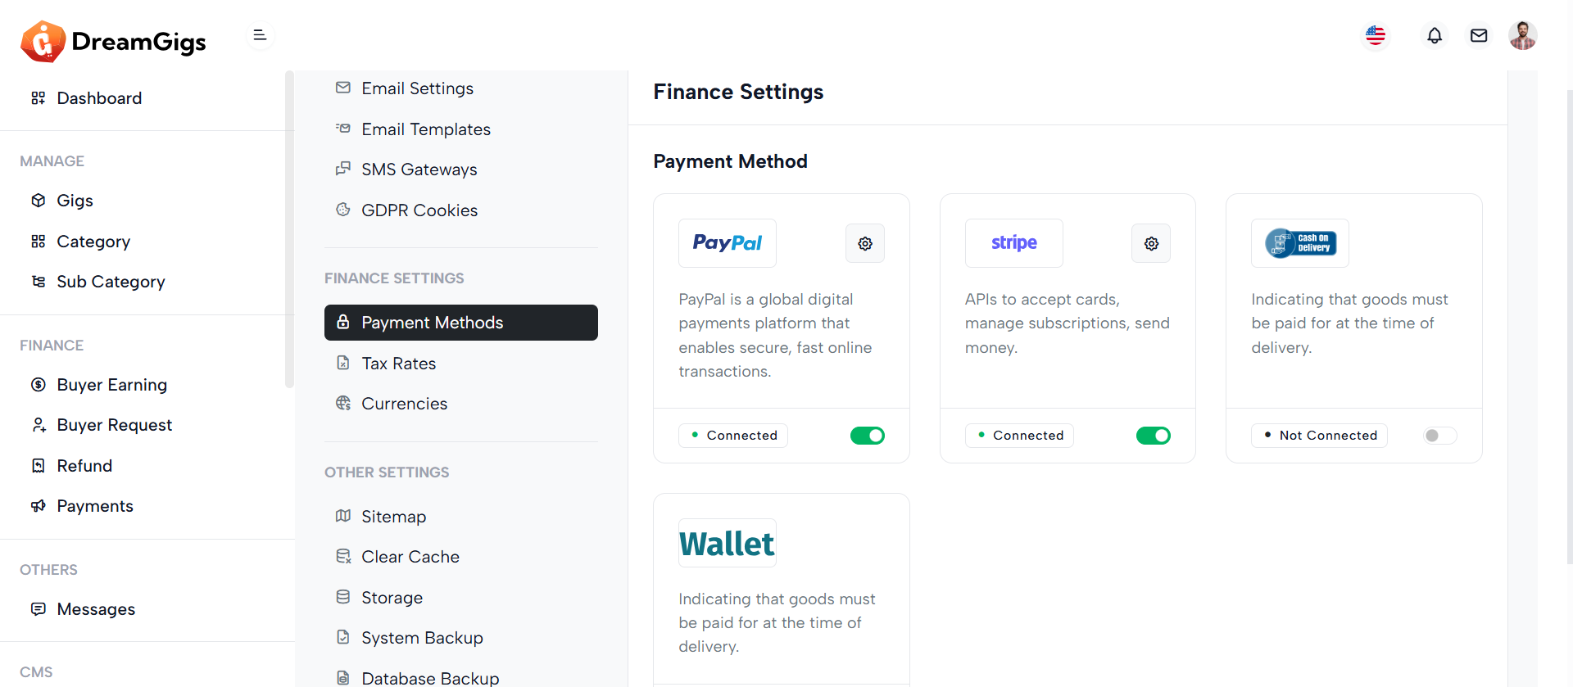This screenshot has width=1573, height=687.
Task: Open PayPal settings gear icon
Action: point(865,243)
